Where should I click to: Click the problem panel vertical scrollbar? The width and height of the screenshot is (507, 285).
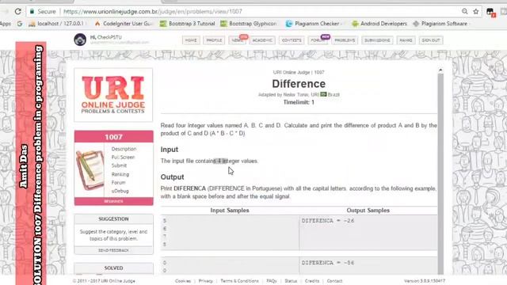tap(440, 174)
